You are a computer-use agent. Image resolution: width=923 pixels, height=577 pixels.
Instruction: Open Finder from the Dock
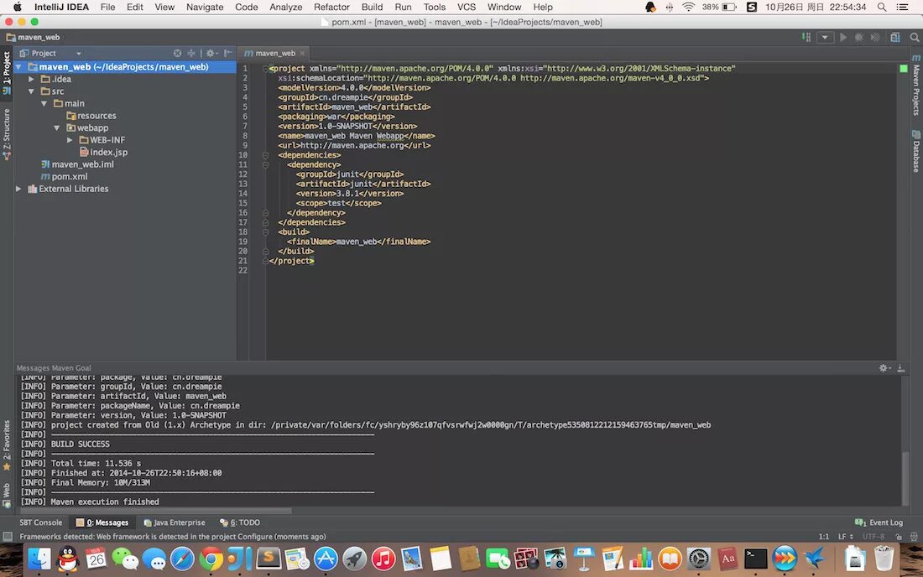(x=39, y=559)
